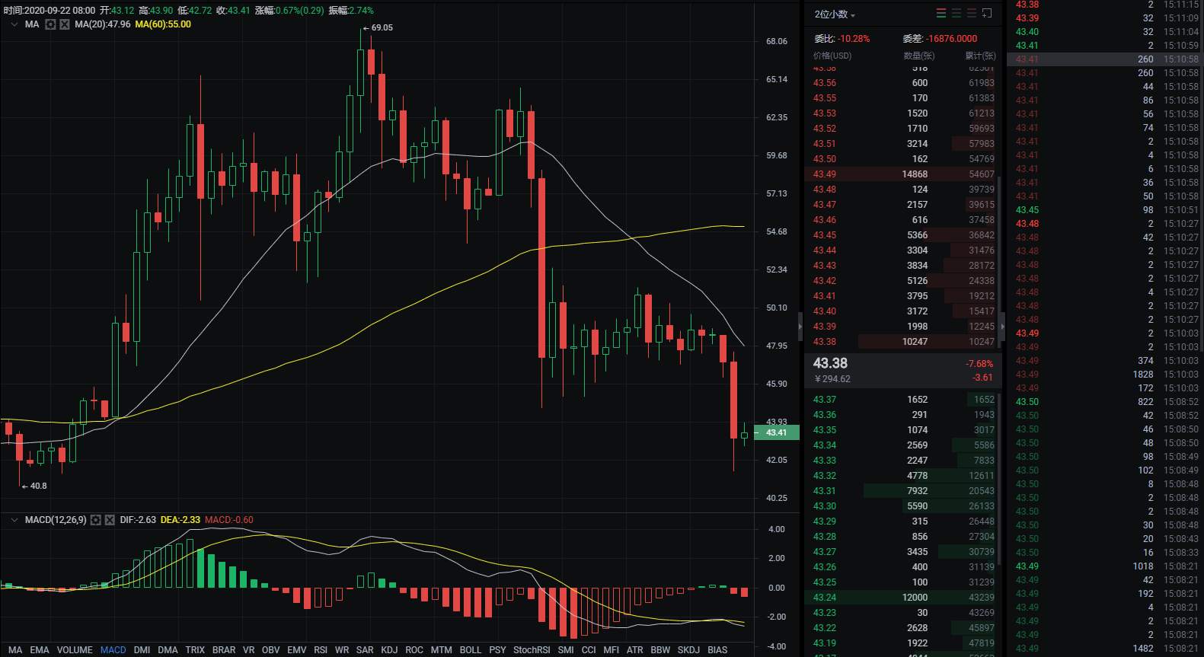
Task: Switch order book to sell-orders-only view
Action: 972,14
